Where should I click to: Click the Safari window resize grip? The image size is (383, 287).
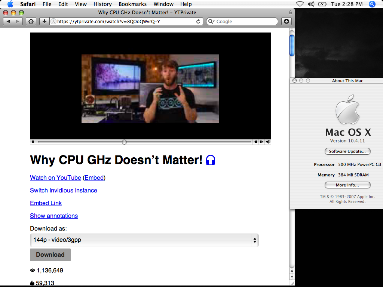[x=292, y=283]
